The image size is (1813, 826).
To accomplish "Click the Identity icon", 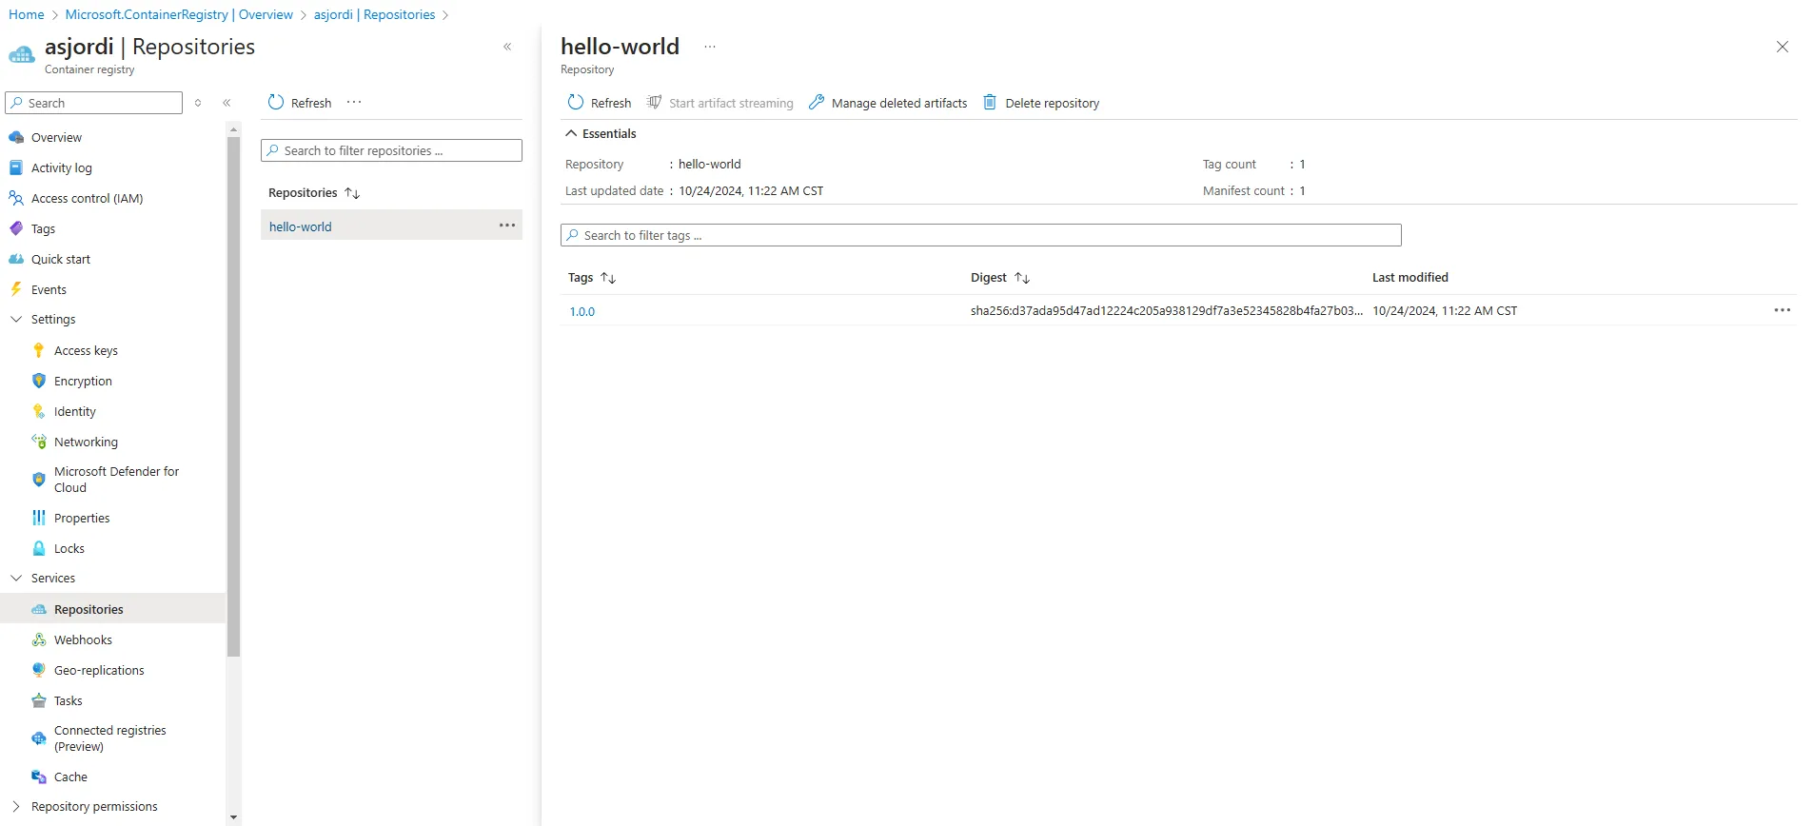I will point(39,411).
